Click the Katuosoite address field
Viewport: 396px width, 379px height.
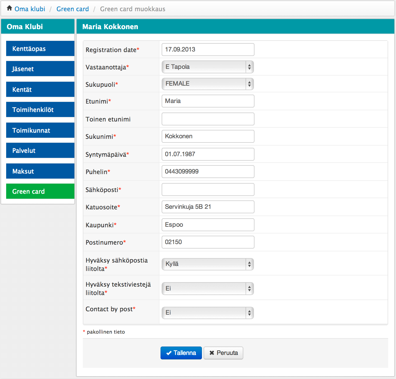[208, 207]
